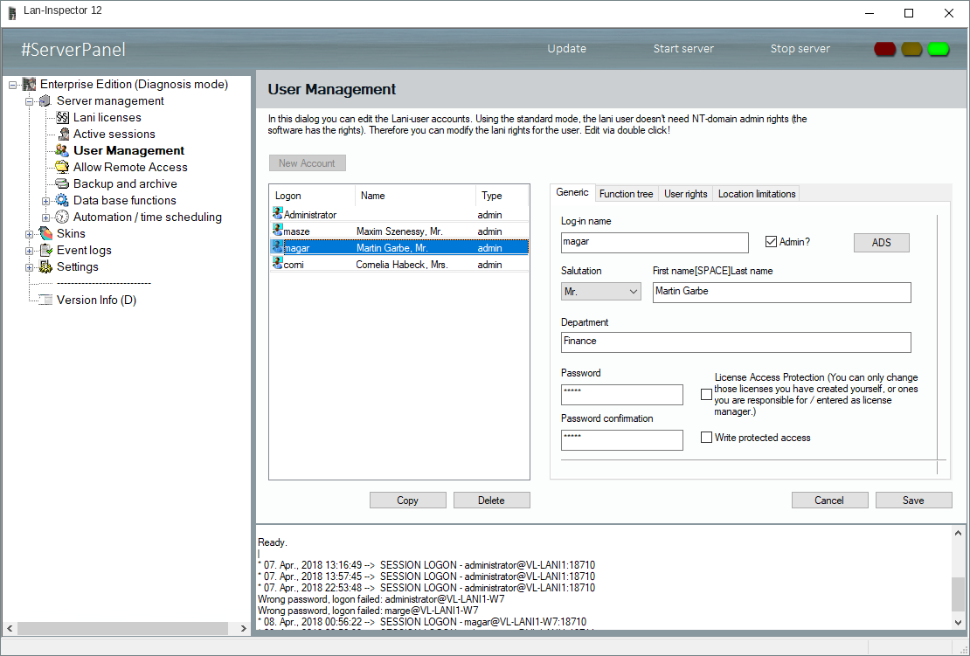The image size is (970, 656).
Task: Click the Administrator user icon in list
Action: click(278, 214)
